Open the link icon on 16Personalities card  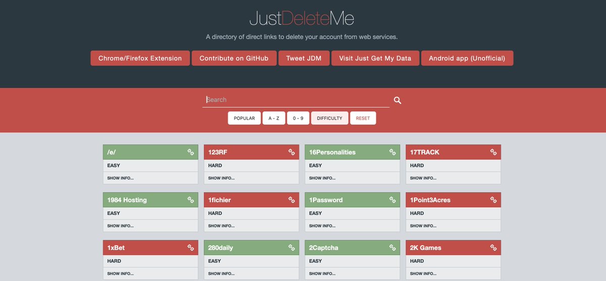tap(393, 152)
